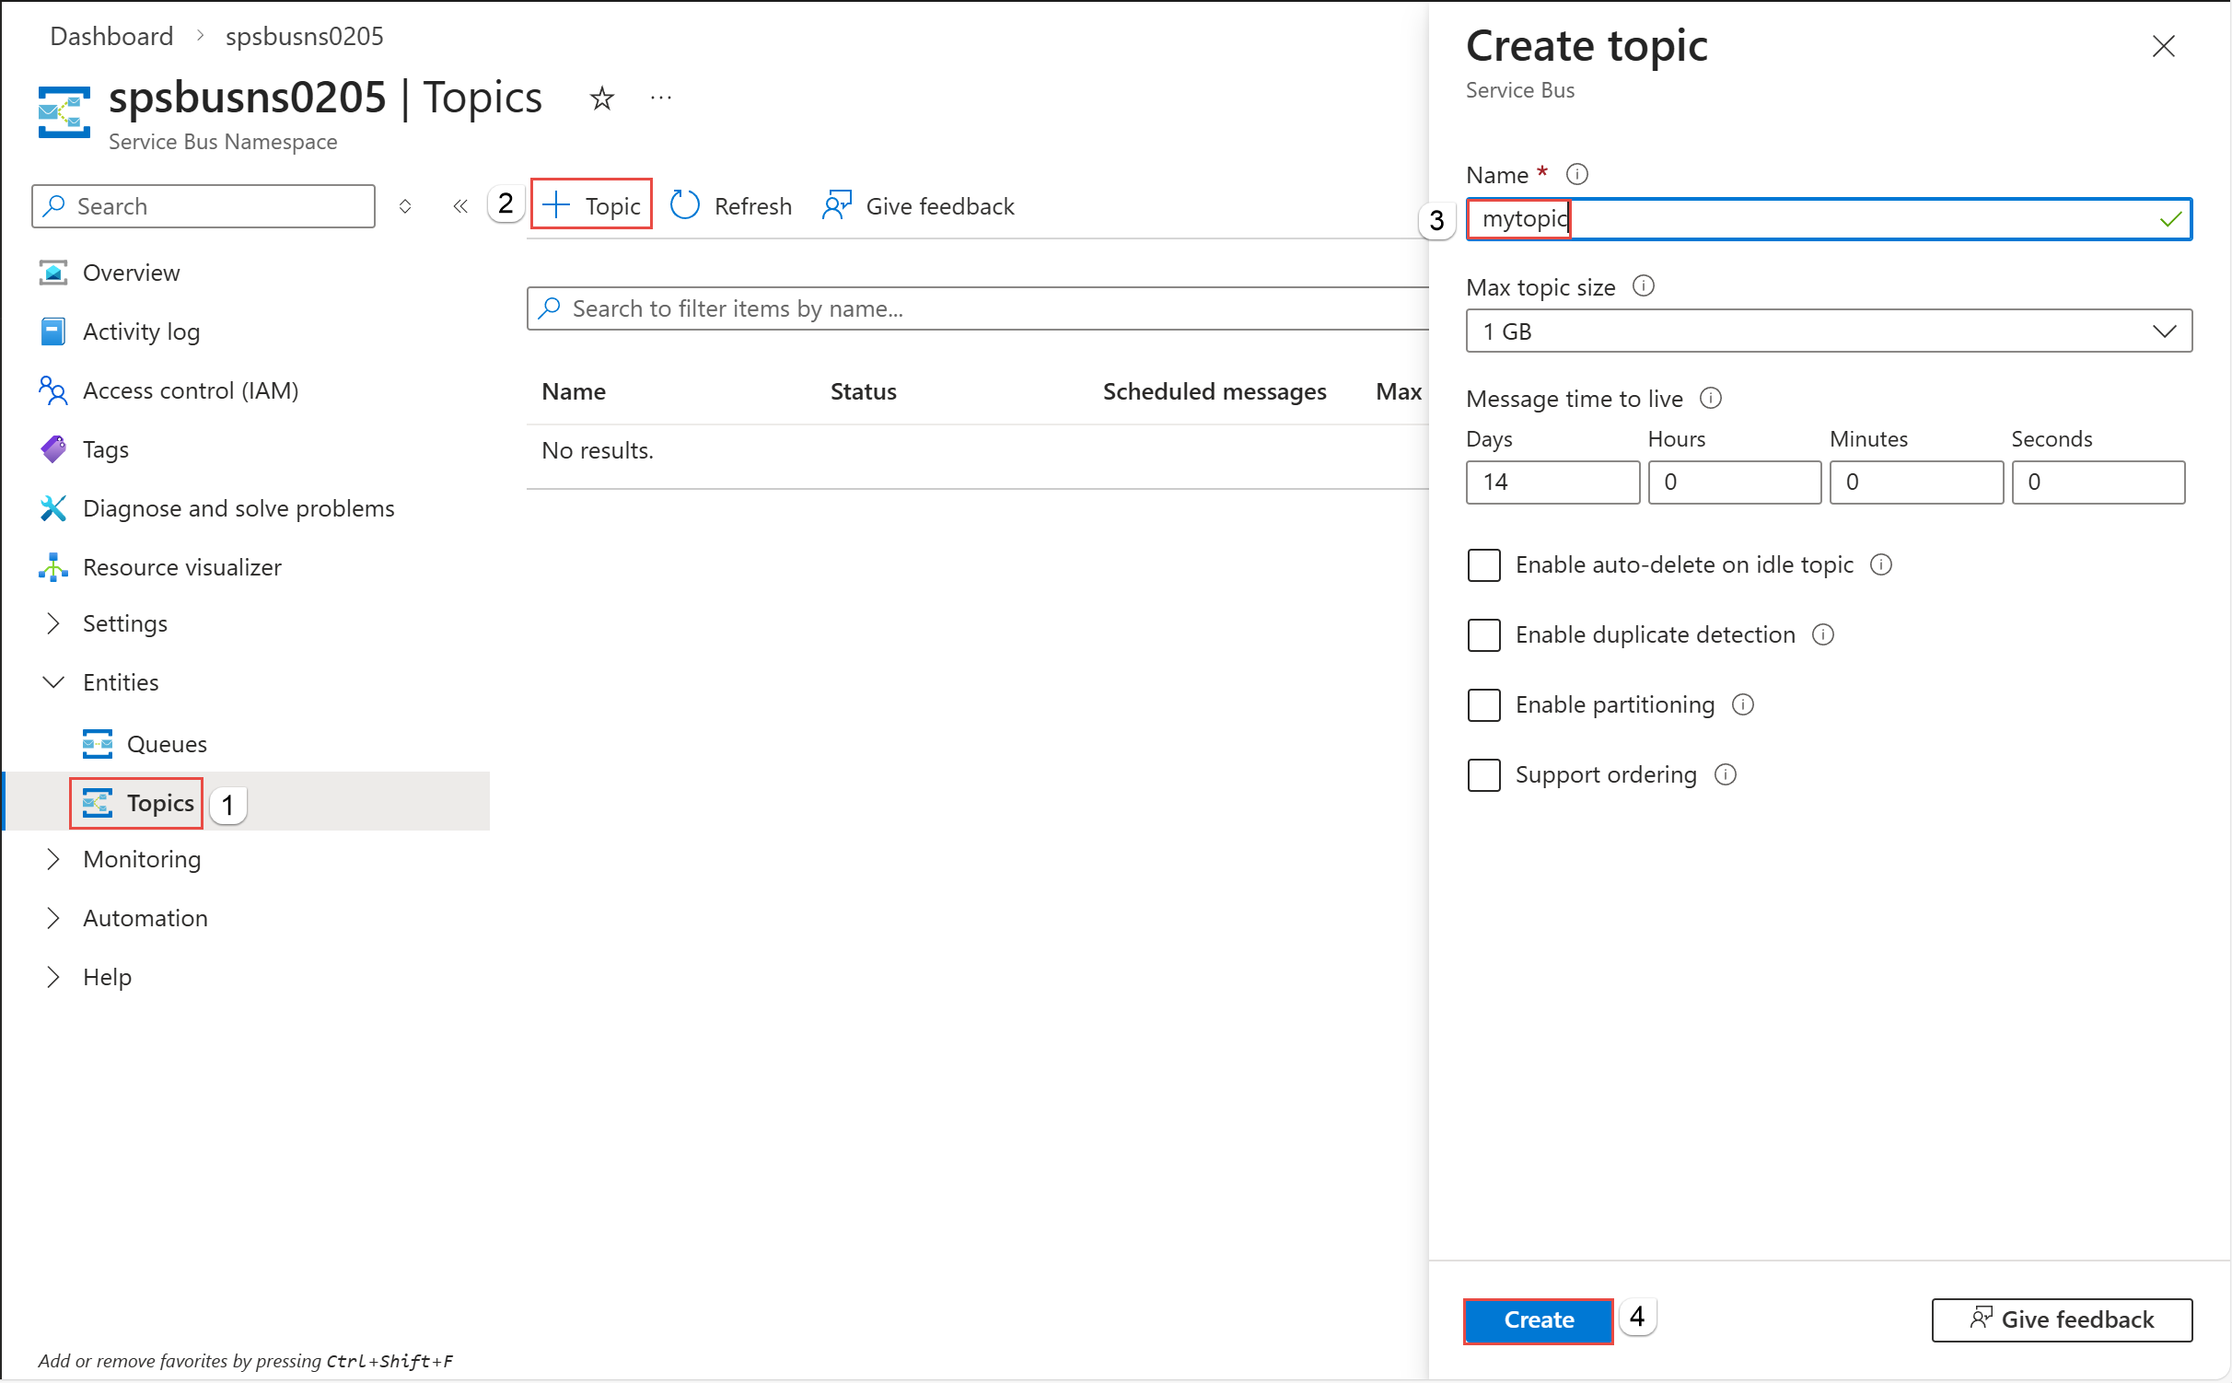This screenshot has height=1383, width=2232.
Task: Open Access control (IAM)
Action: [x=191, y=390]
